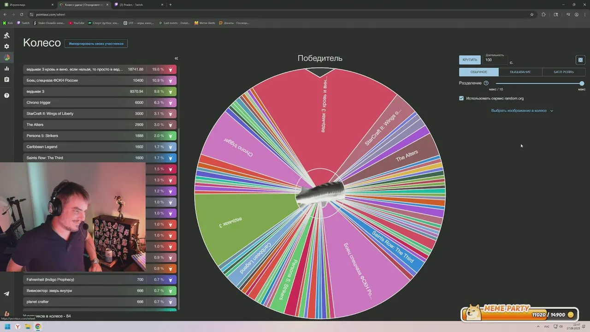Click the Telegram paper-plane sidebar icon

click(6, 294)
